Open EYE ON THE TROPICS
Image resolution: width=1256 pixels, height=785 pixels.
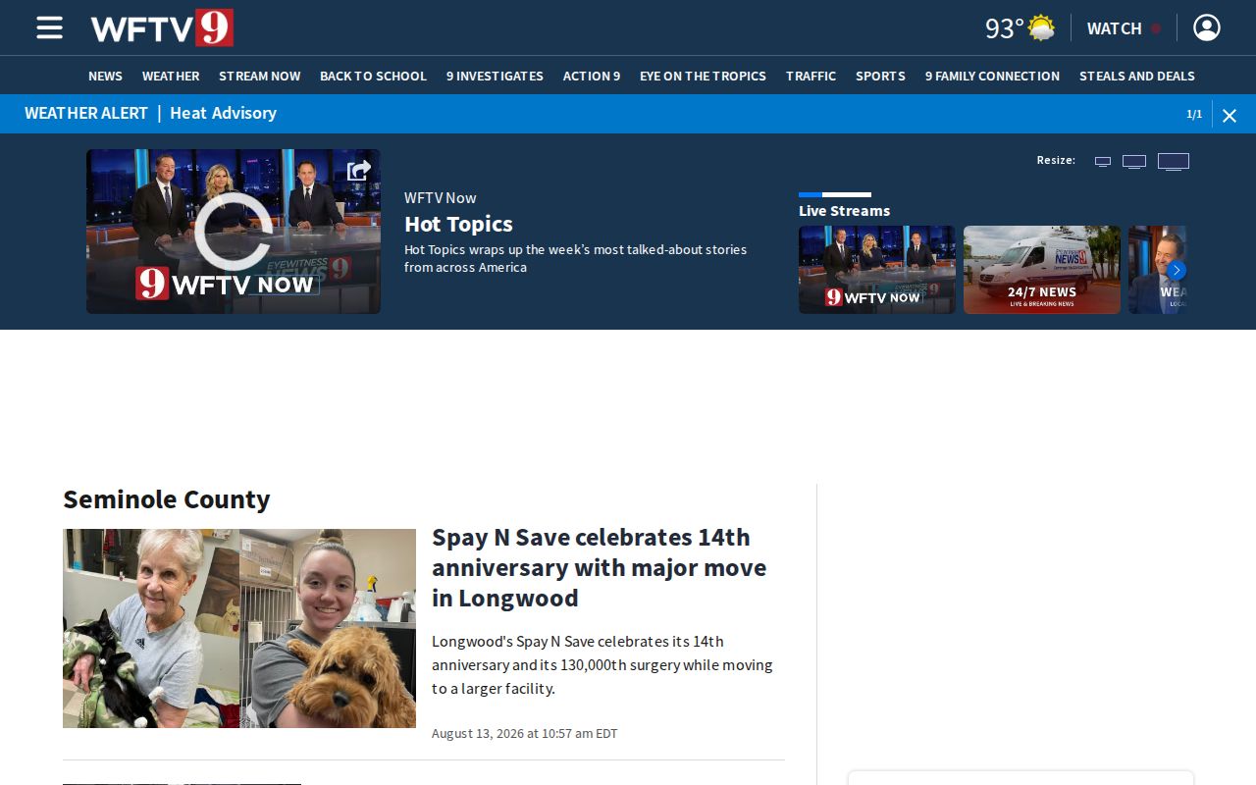(x=703, y=76)
